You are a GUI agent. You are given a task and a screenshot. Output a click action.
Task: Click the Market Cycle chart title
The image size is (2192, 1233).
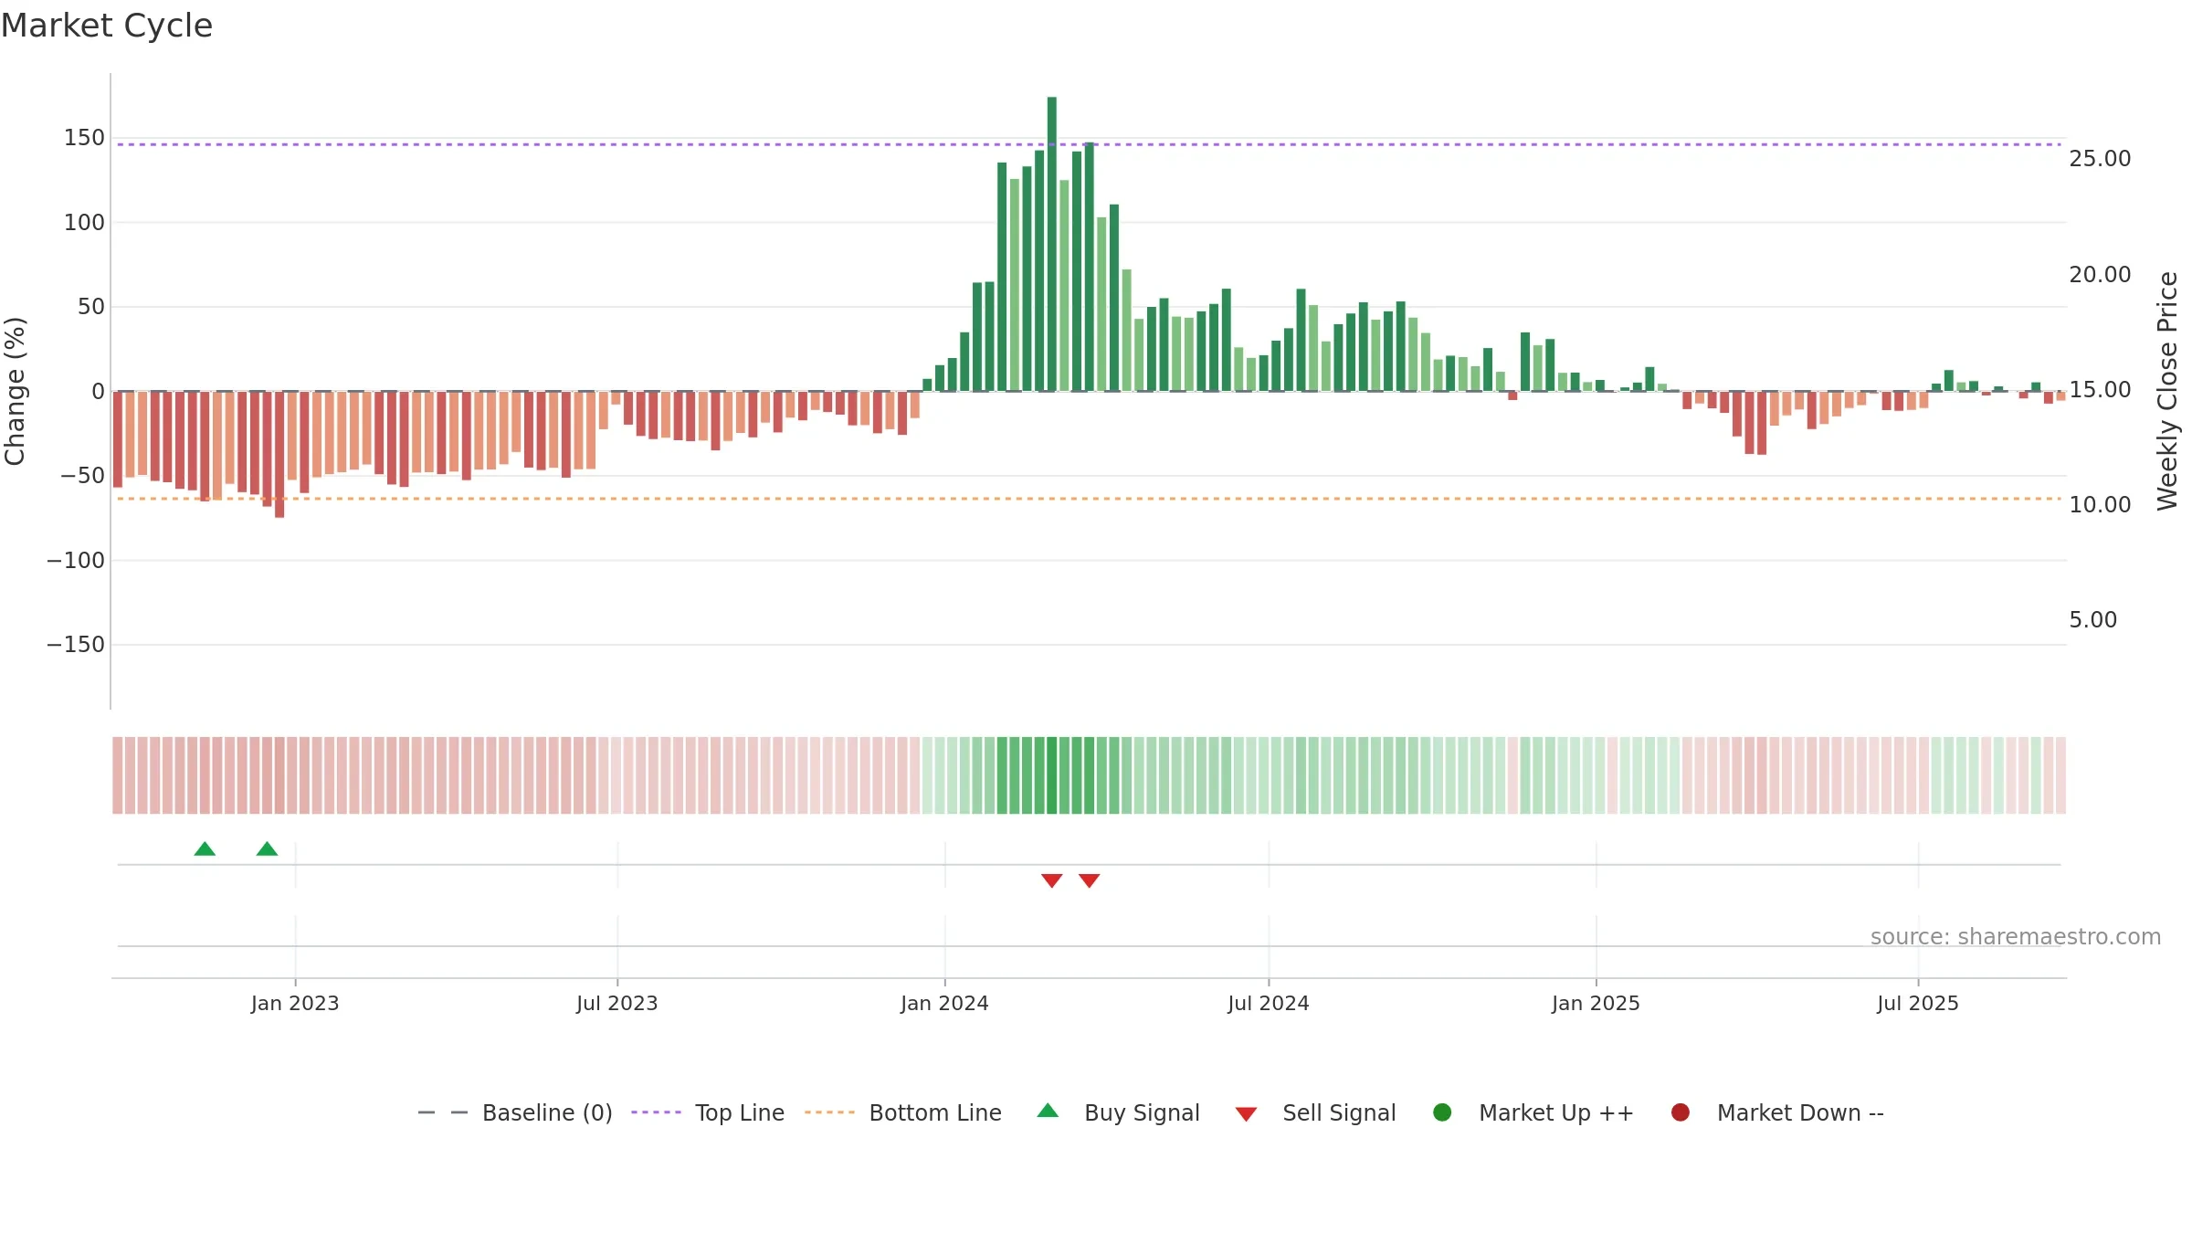[x=107, y=26]
